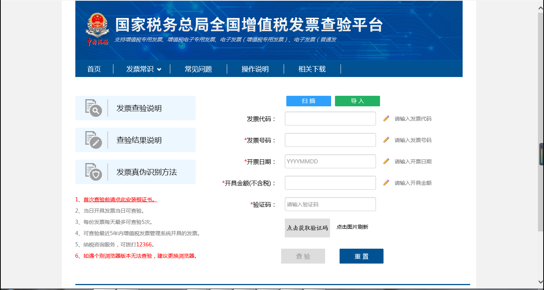Open 发票查验说明 magnifier document icon
This screenshot has width=544, height=290.
pos(93,108)
